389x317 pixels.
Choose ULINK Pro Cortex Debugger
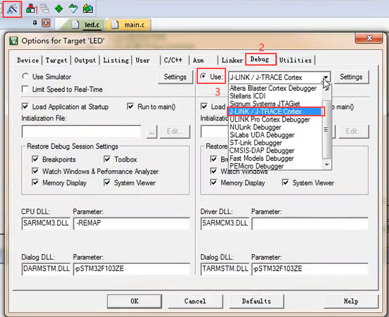click(x=275, y=119)
